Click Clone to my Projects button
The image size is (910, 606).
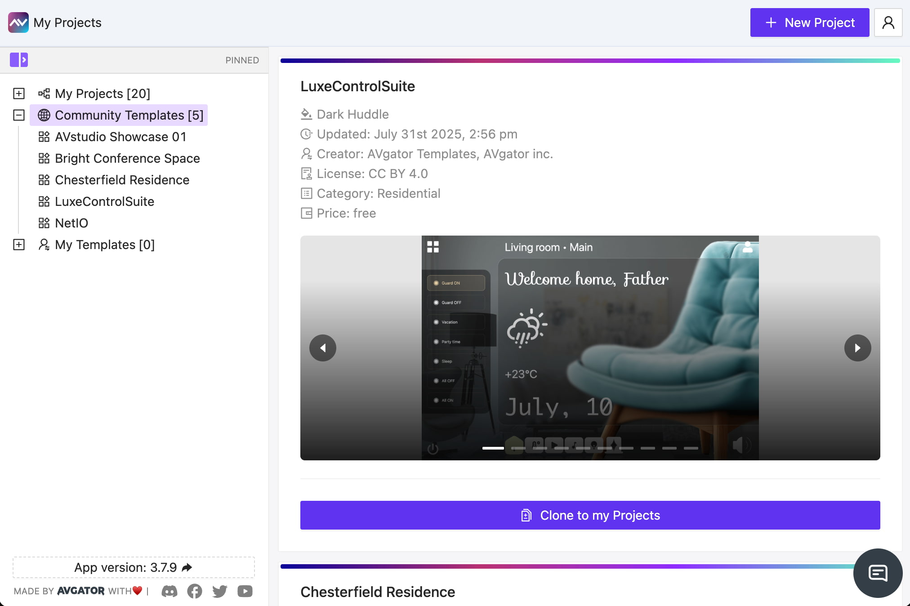coord(590,515)
